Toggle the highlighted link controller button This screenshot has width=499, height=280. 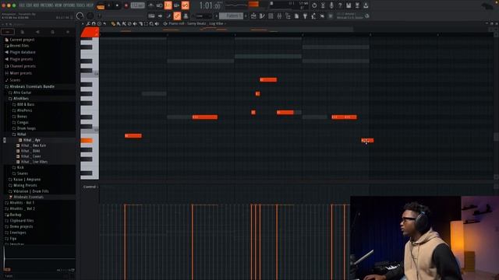177,16
